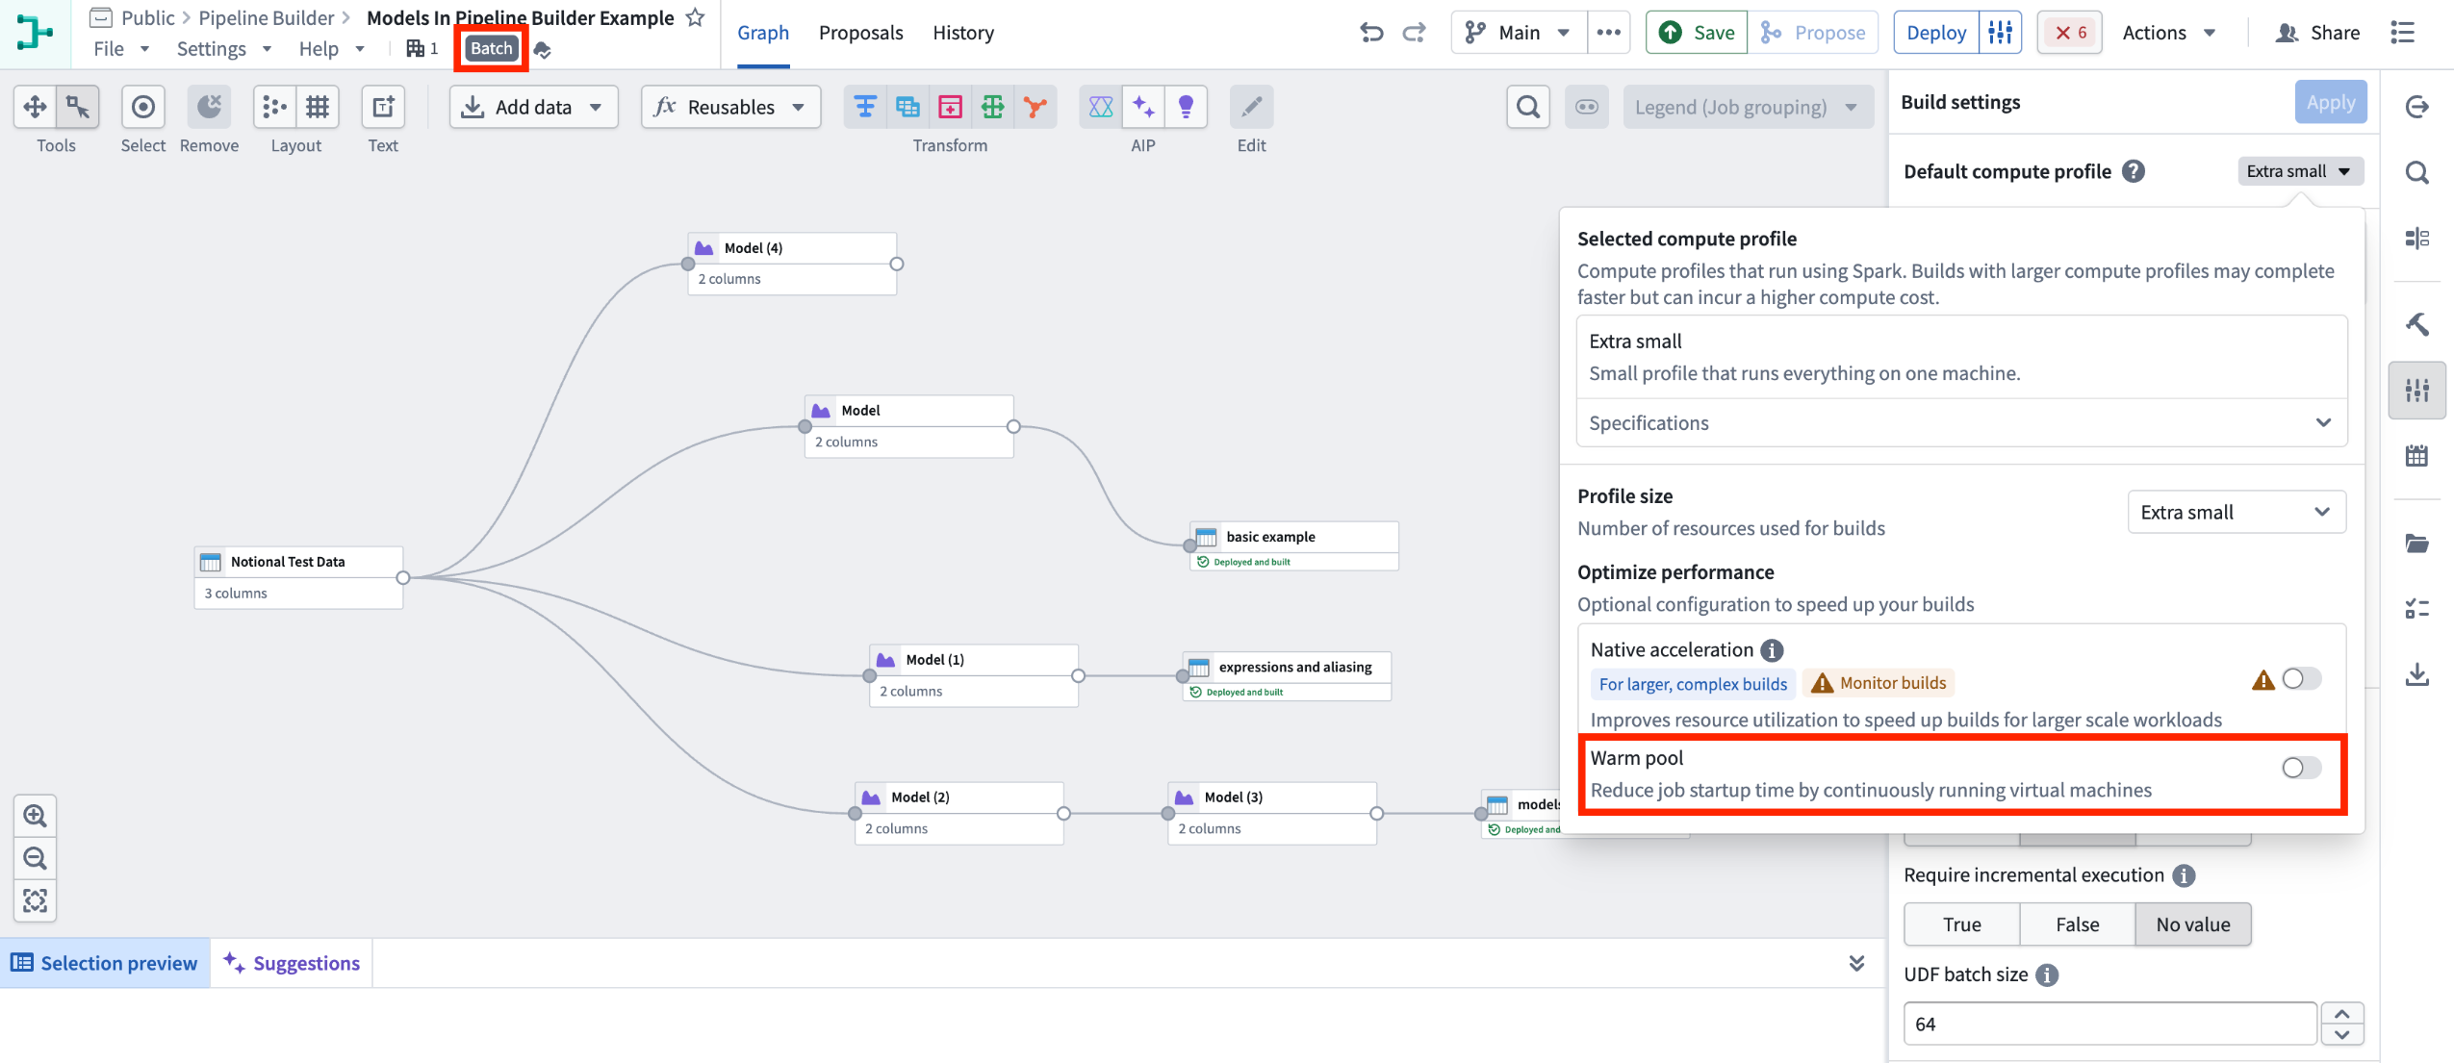Select False for Require incremental execution
2454x1063 pixels.
(2077, 924)
